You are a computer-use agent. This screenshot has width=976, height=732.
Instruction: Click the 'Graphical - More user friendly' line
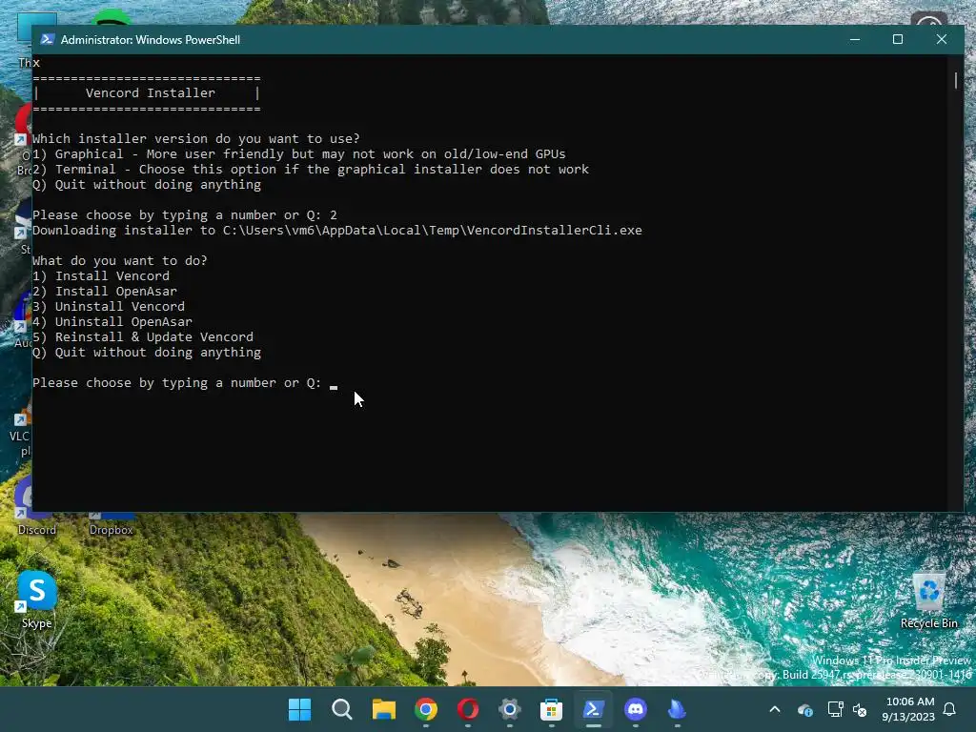[x=298, y=153]
